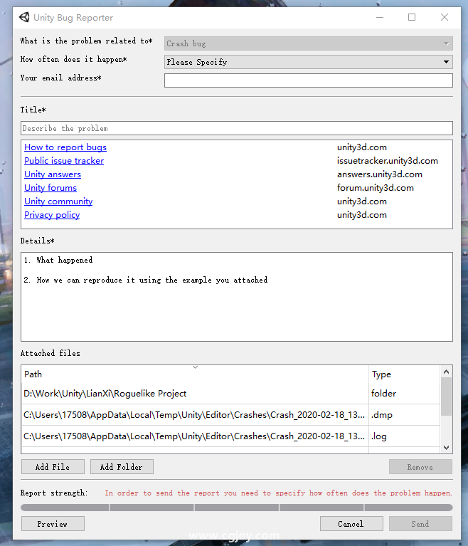Select the .dmp crash file path row

tap(195, 415)
